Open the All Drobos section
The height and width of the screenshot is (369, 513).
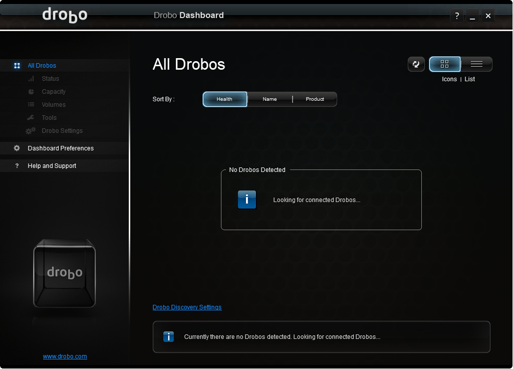click(42, 66)
